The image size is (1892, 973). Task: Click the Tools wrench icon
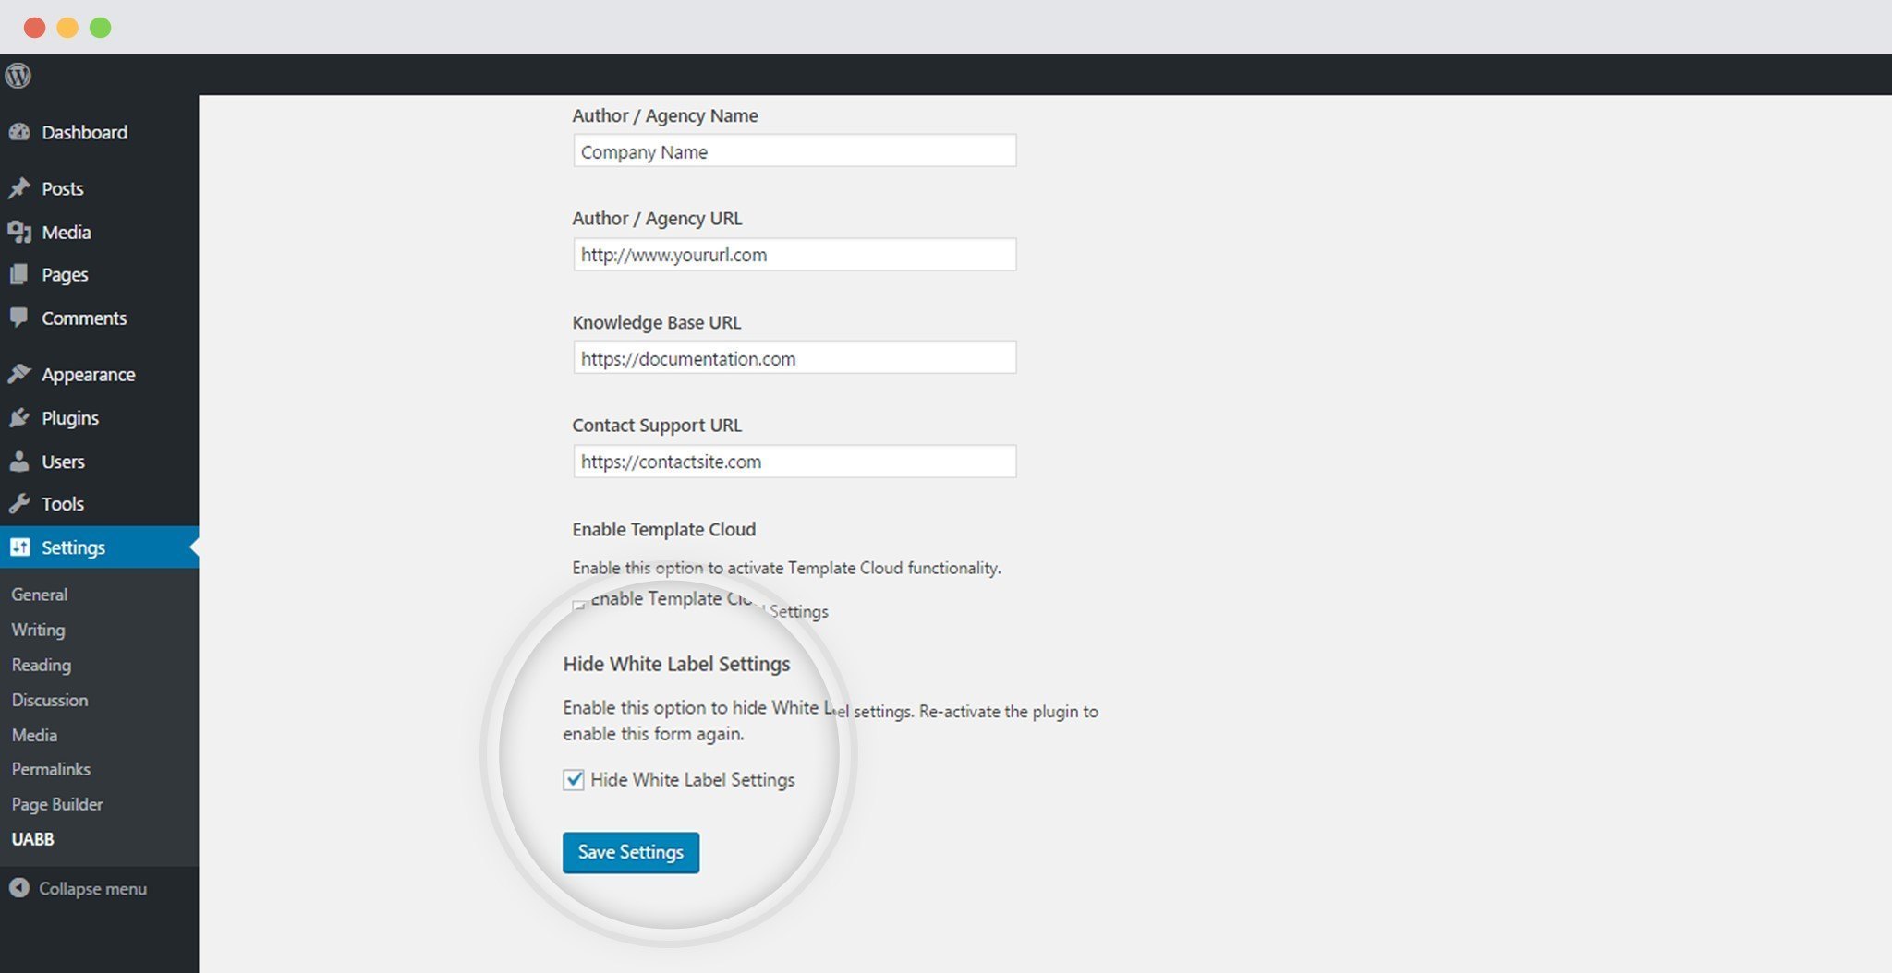pyautogui.click(x=19, y=503)
